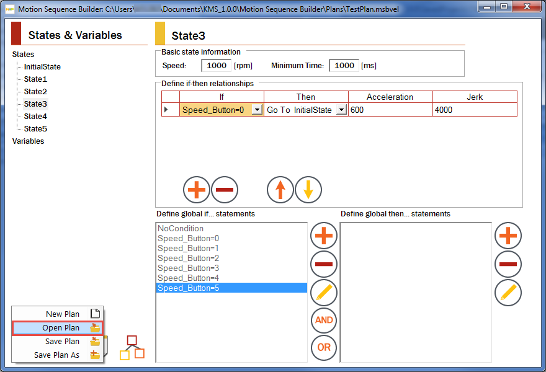Select NoCondition in global if list
The image size is (546, 372).
tap(231, 228)
